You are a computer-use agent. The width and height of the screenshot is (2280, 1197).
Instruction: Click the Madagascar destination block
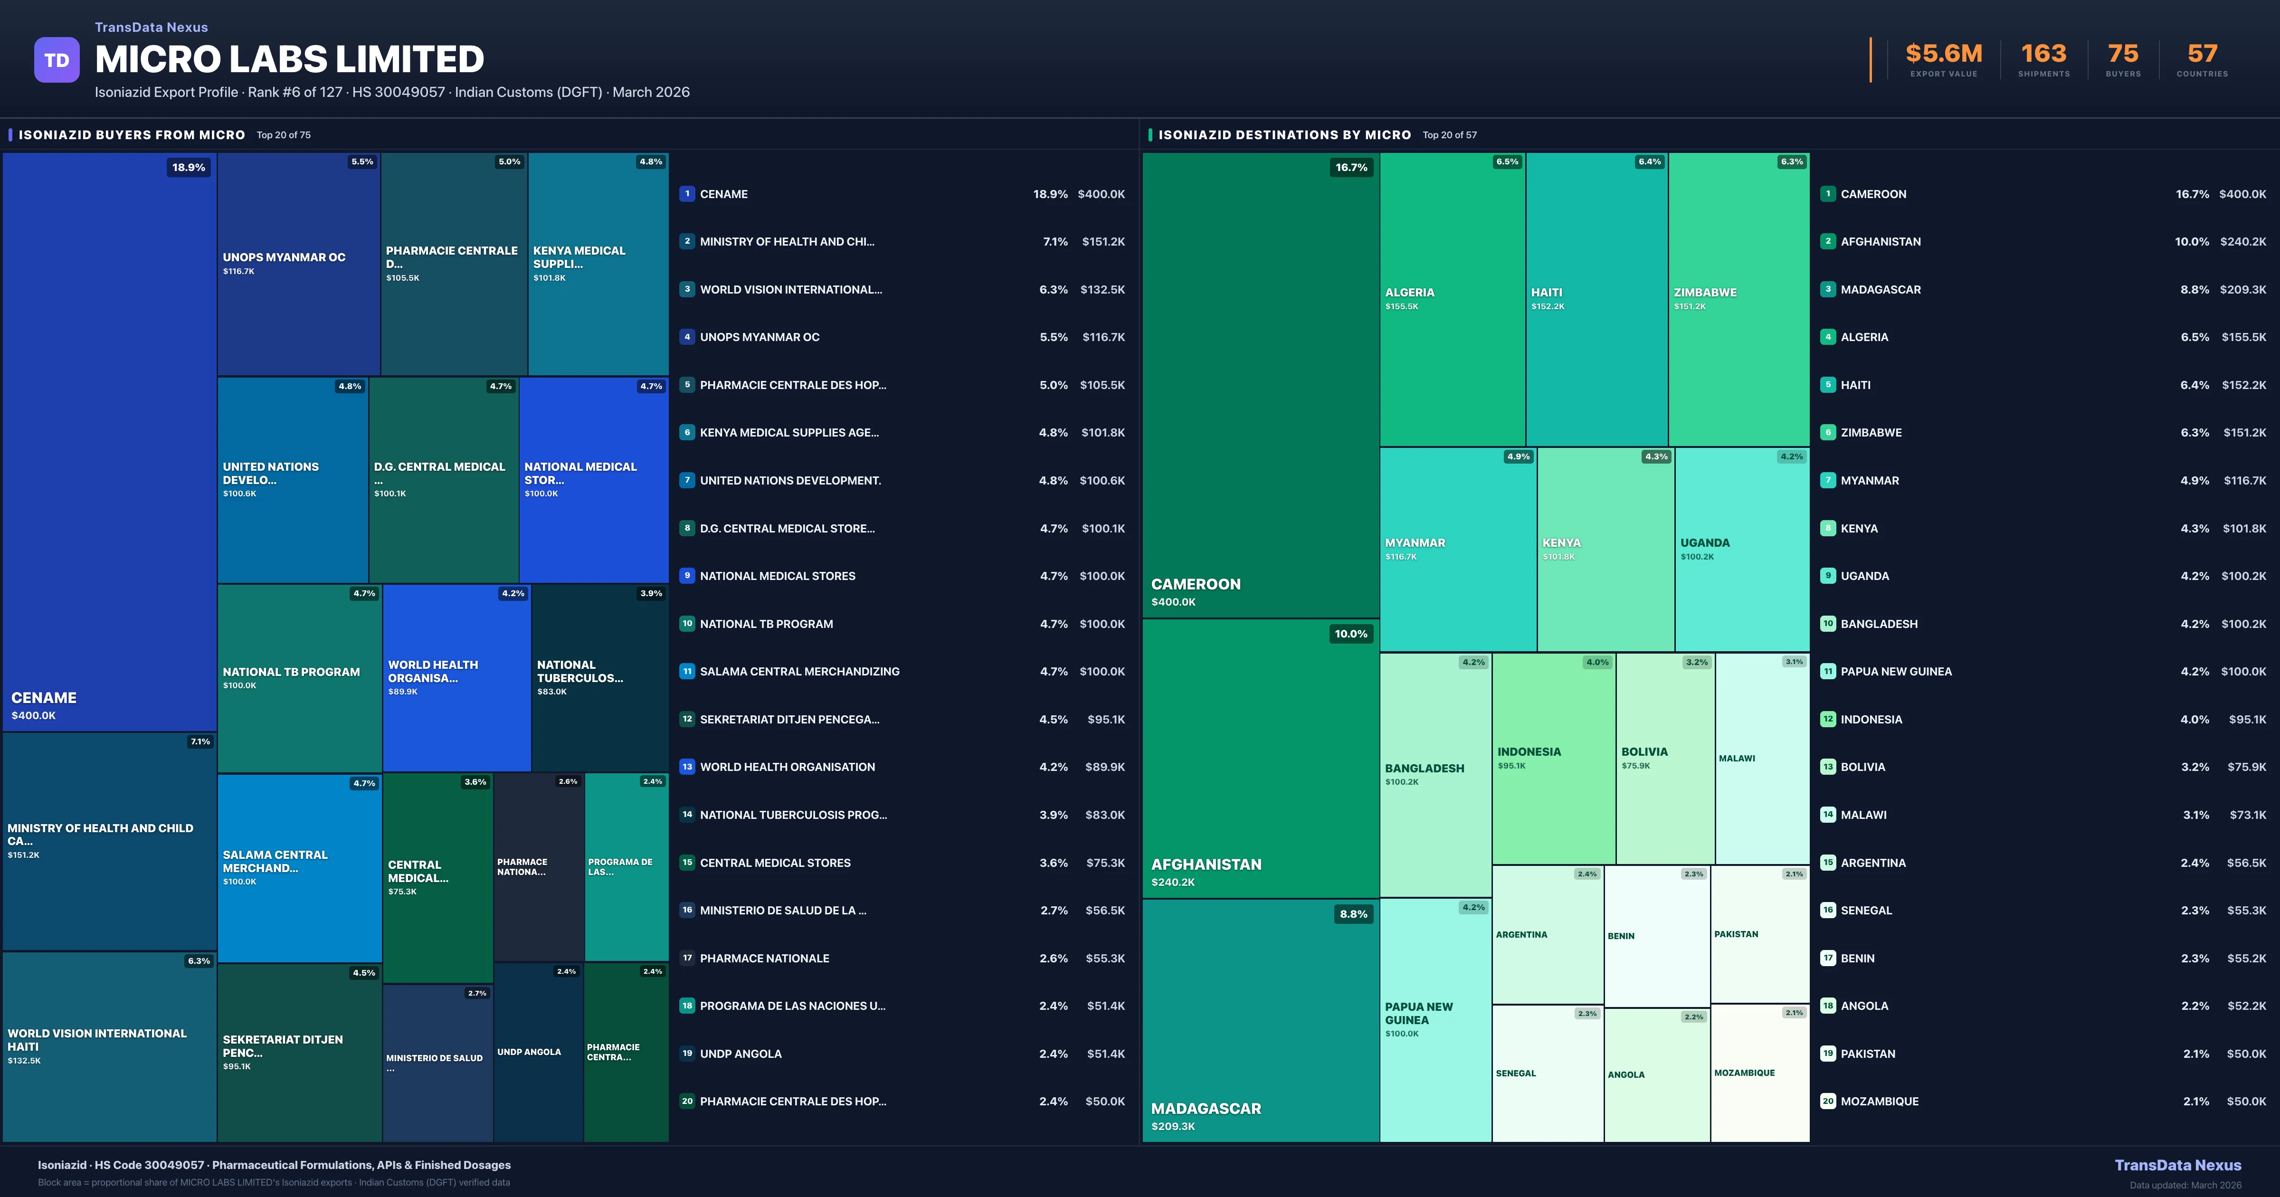1260,1020
